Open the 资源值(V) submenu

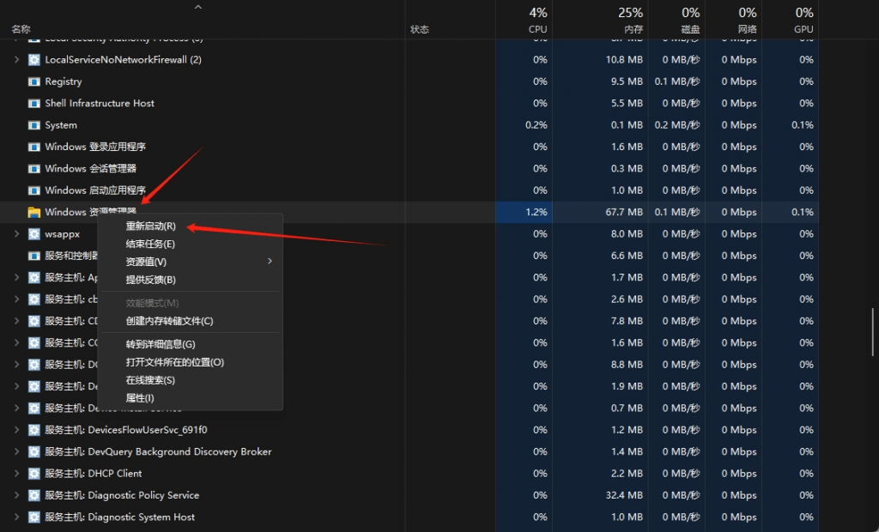click(190, 263)
